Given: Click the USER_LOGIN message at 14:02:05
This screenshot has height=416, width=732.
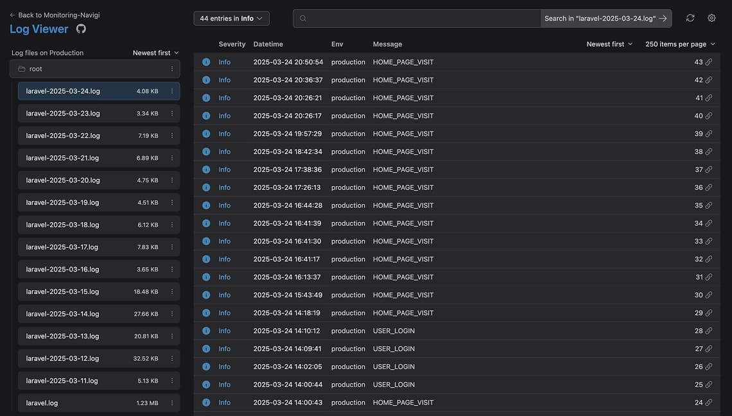Looking at the screenshot, I should coord(394,367).
